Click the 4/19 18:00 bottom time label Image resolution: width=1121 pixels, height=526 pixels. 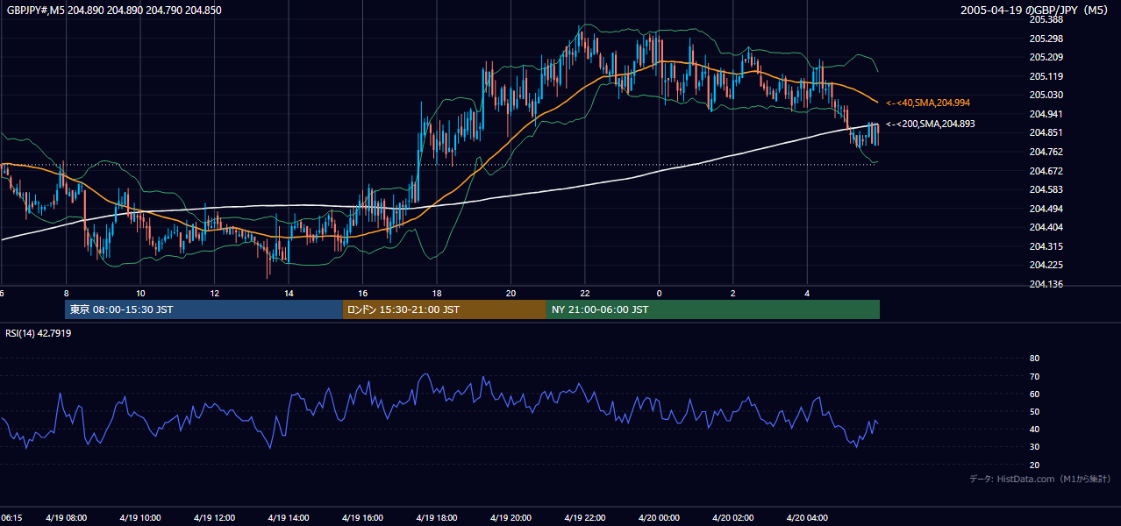pyautogui.click(x=437, y=518)
